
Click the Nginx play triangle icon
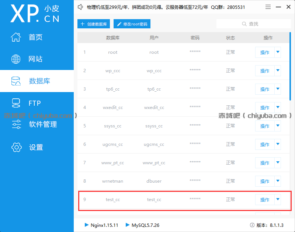click(87, 225)
